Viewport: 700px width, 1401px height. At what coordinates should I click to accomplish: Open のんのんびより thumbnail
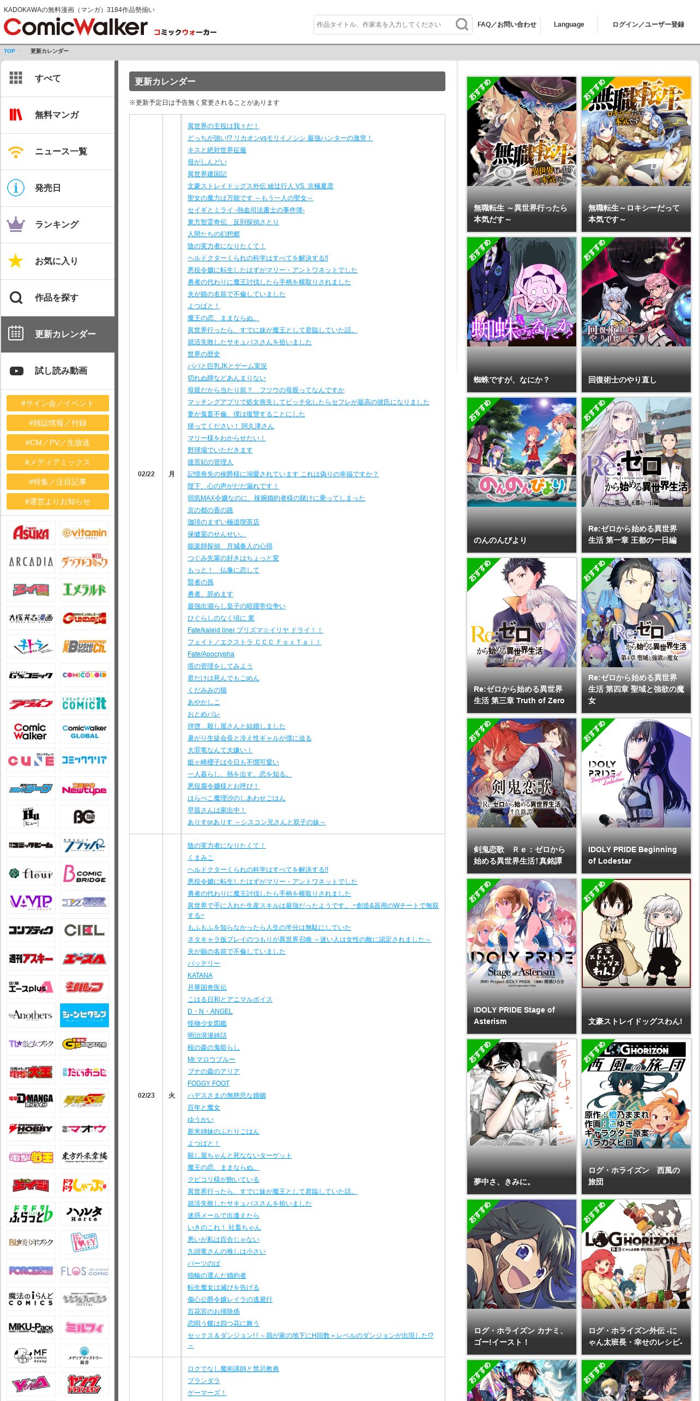tap(521, 475)
